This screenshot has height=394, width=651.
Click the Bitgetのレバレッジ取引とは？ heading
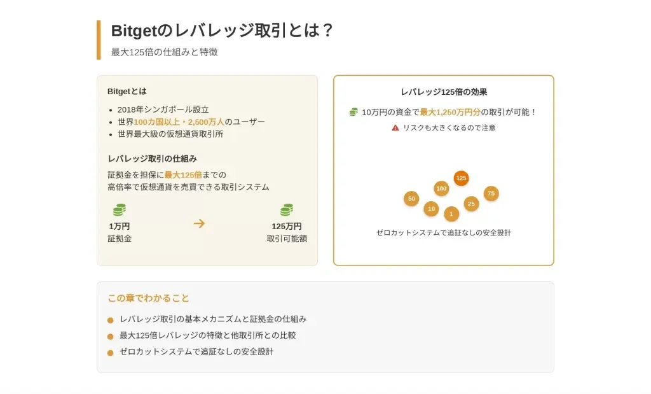coord(222,31)
